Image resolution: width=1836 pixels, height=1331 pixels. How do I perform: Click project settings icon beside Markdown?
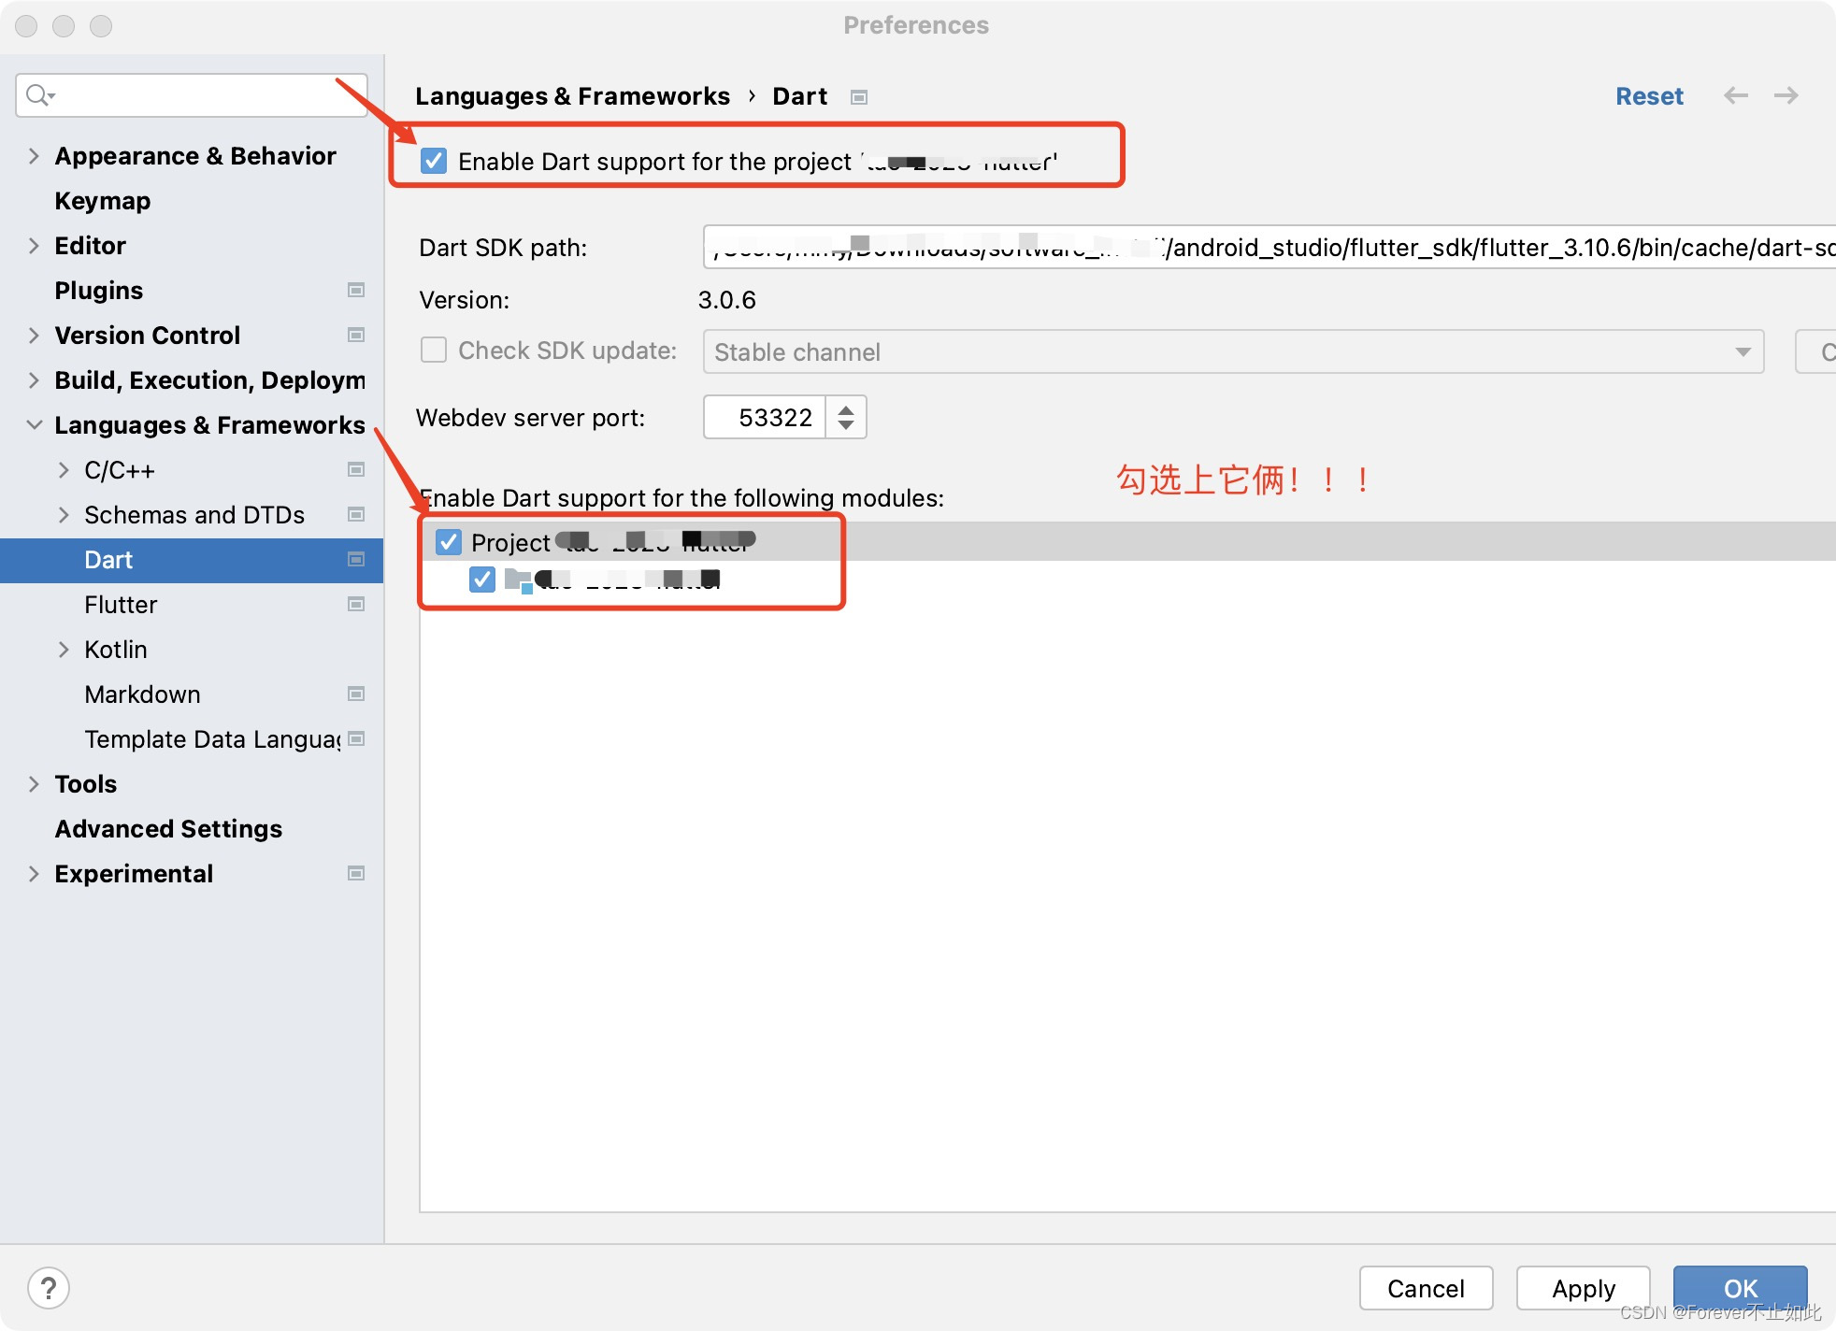click(x=355, y=694)
